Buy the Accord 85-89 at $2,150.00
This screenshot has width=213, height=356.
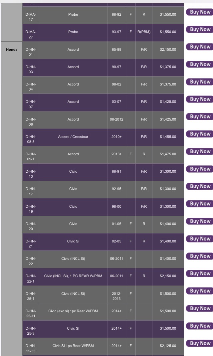click(x=199, y=47)
